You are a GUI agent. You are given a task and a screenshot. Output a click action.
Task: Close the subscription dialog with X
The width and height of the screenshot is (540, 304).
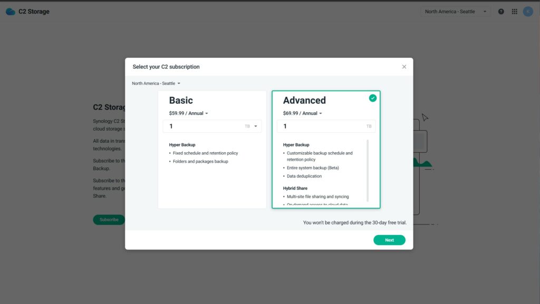click(404, 67)
